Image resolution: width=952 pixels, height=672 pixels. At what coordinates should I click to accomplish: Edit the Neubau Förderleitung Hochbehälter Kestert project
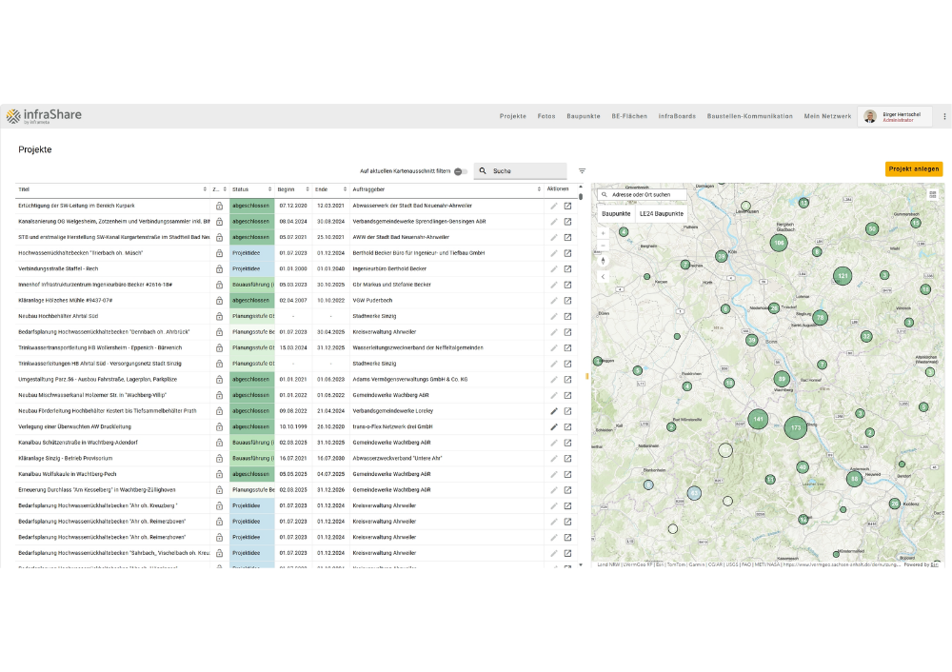click(x=554, y=411)
